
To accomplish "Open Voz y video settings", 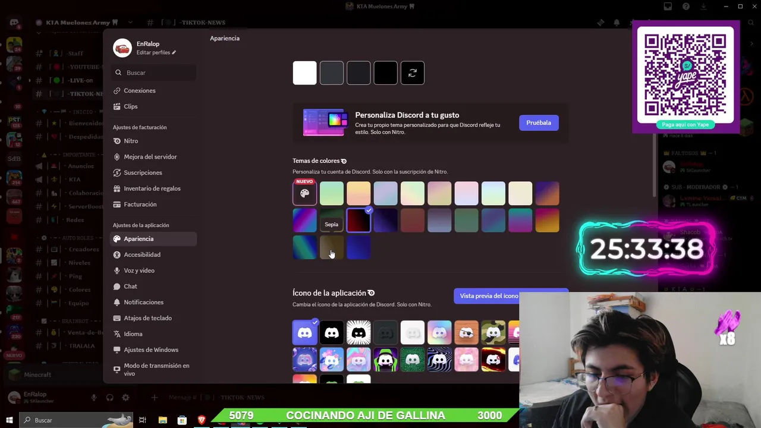I will (153, 270).
